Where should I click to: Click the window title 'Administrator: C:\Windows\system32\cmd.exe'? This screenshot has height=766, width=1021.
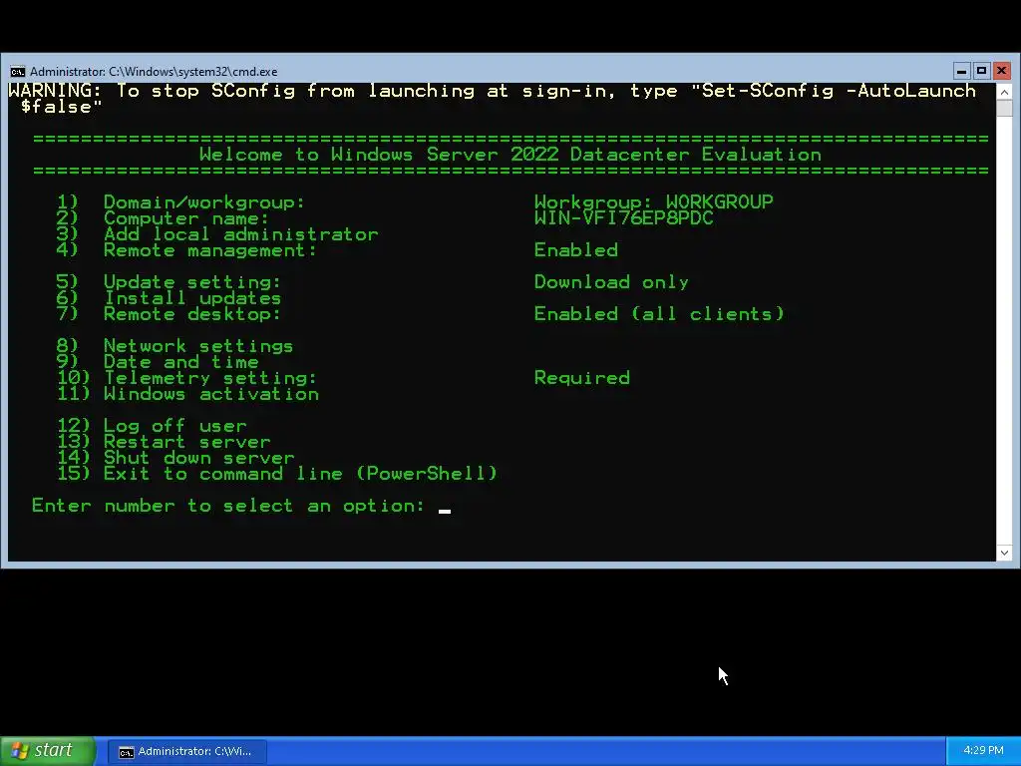(x=154, y=72)
